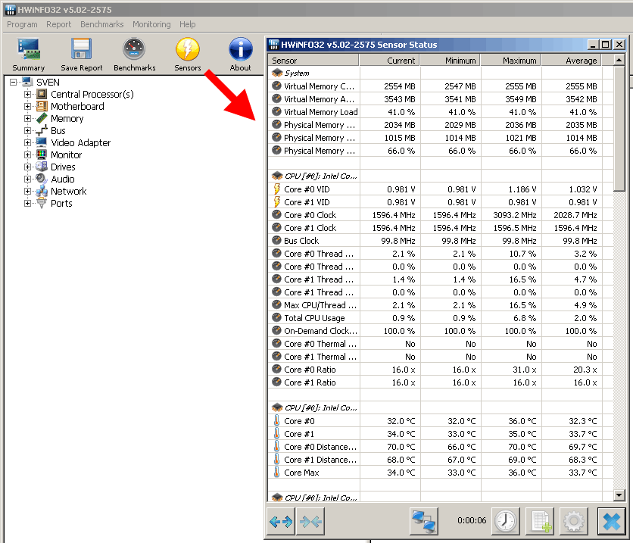Click the expand columns arrows button
This screenshot has height=543, width=633.
[281, 522]
